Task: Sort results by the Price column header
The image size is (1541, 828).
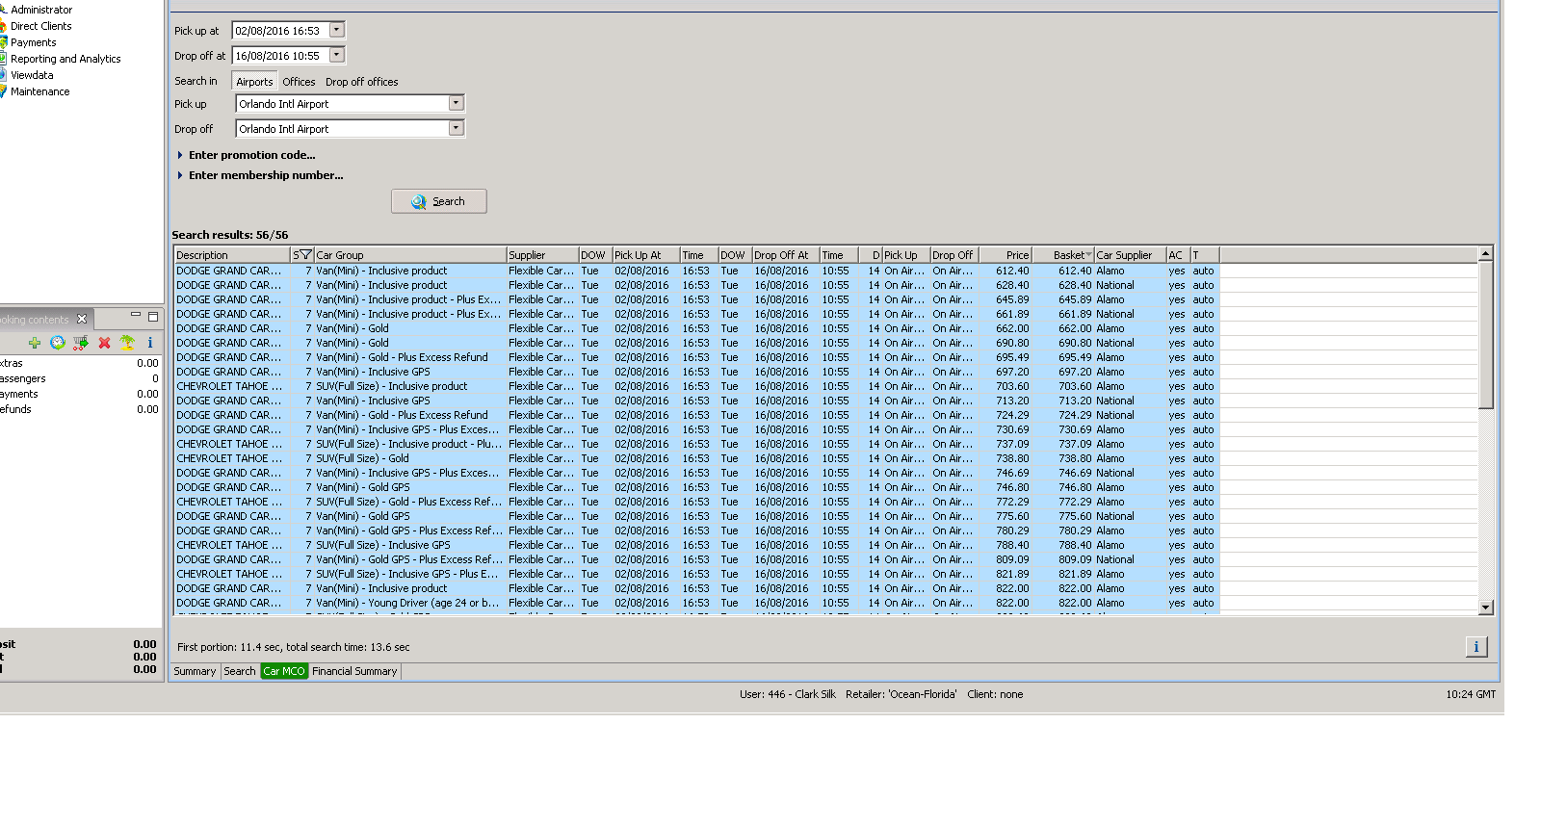Action: coord(1006,255)
